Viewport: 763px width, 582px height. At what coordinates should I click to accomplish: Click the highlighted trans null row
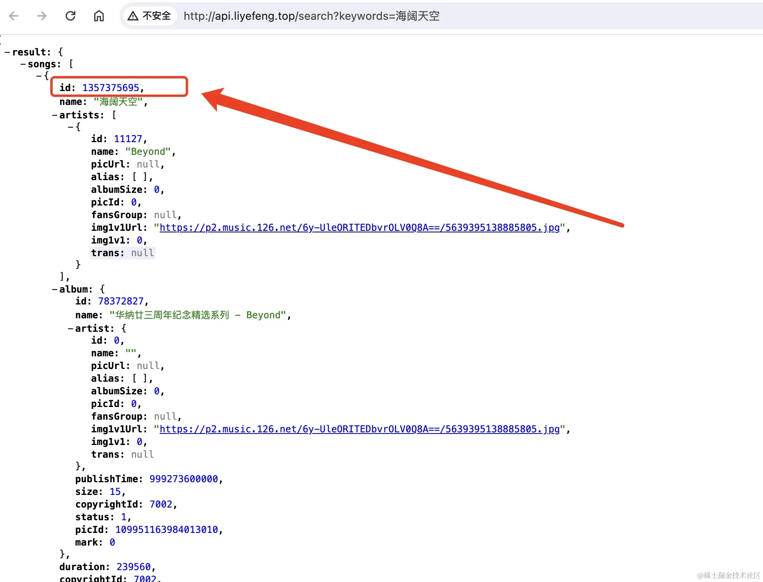click(122, 253)
